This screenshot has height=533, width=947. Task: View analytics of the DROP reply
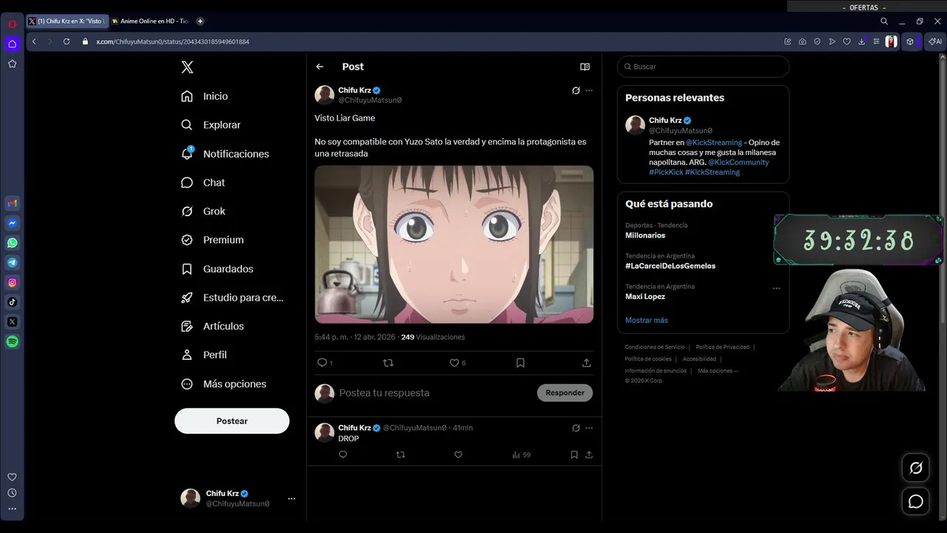tap(521, 455)
